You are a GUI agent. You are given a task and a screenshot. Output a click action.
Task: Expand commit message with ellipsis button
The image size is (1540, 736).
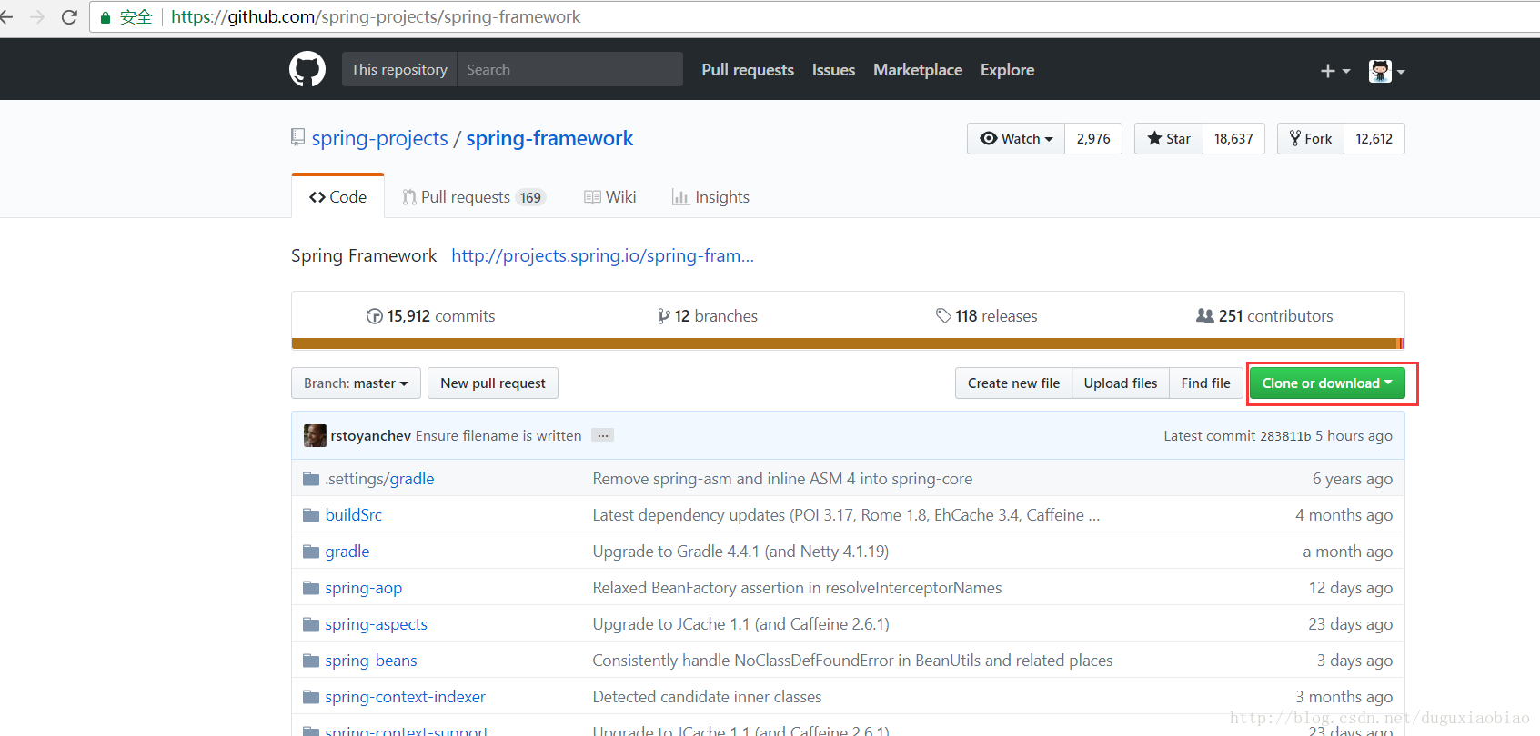(603, 435)
